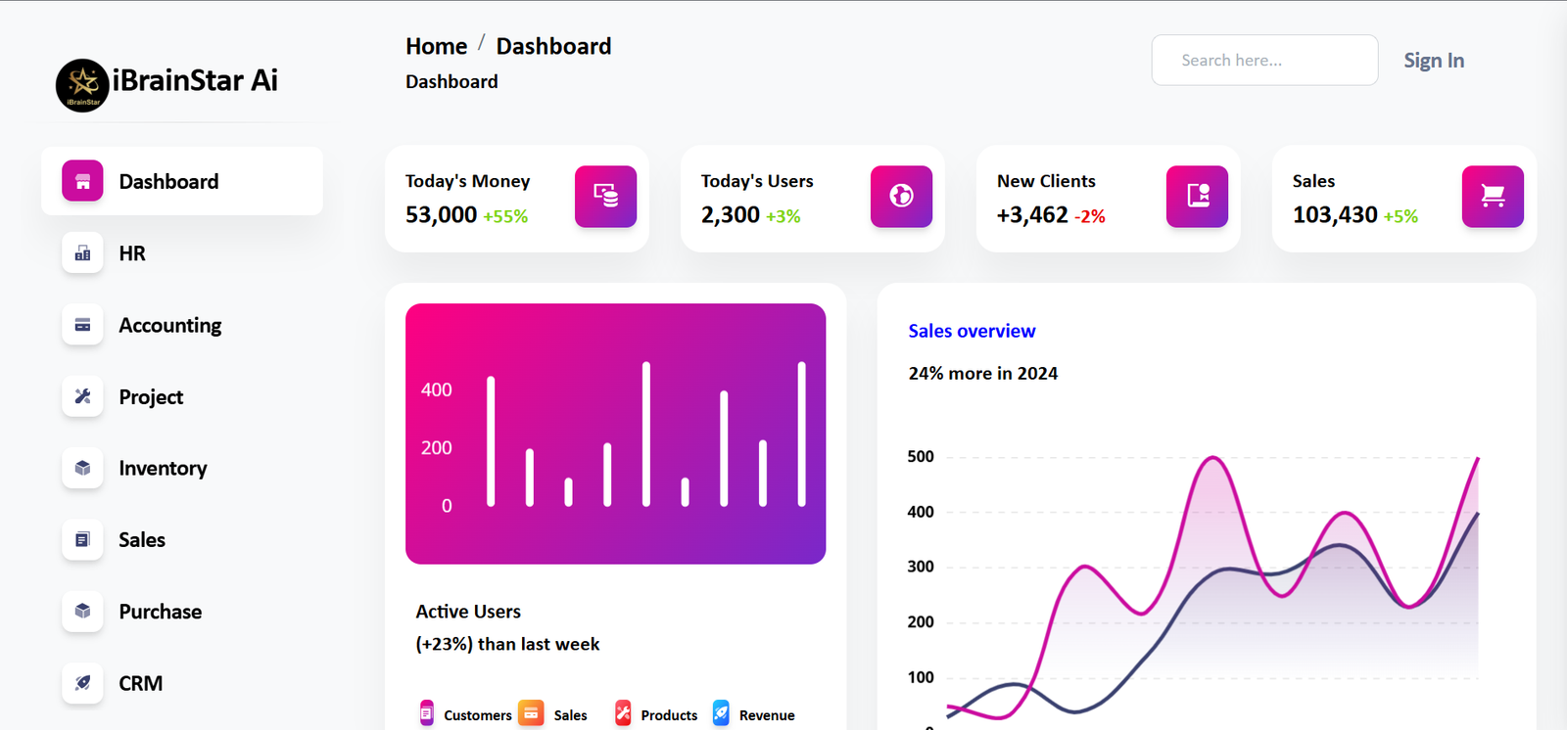1567x730 pixels.
Task: Focus the Search here input field
Action: point(1264,61)
